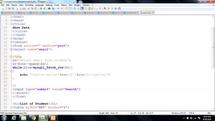
Task: Collapse the <head> fold on line 8
Action: (11, 21)
